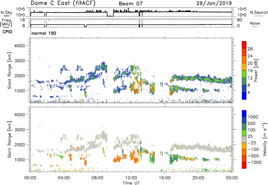Click the "Slant Range [km]" label of velocity panel
This screenshot has height=185, width=268.
10,139
